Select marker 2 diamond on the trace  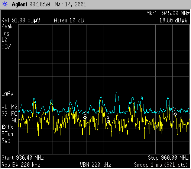tap(108, 122)
